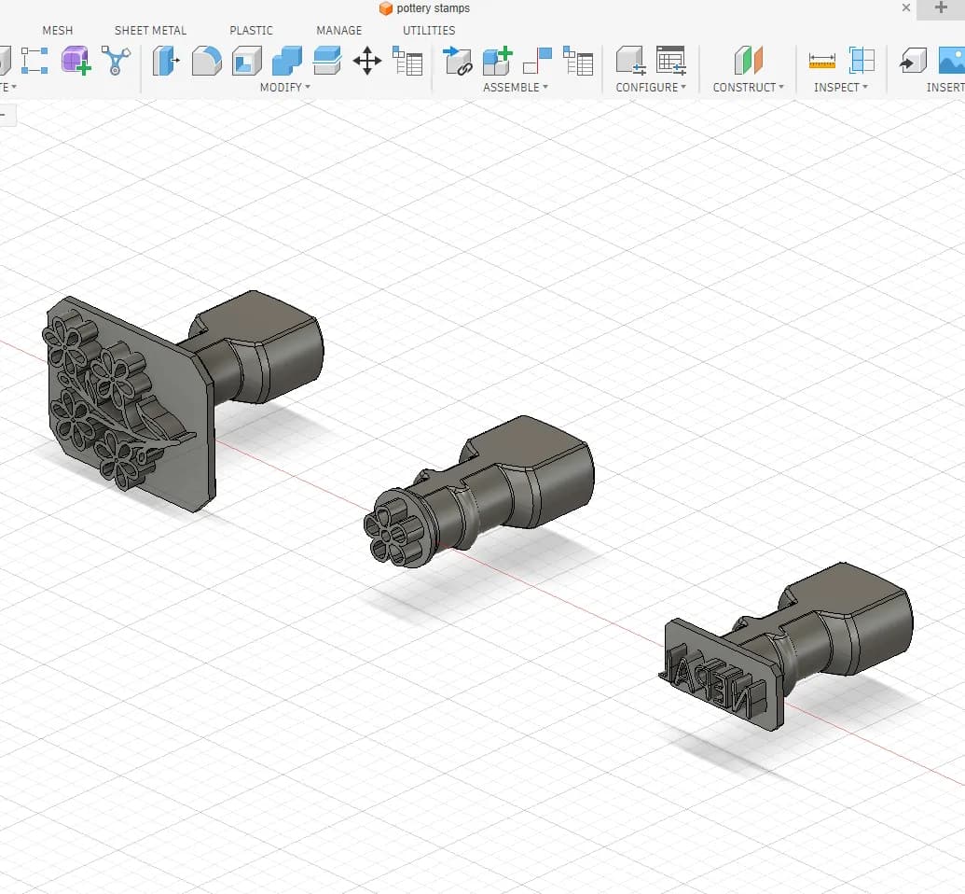
Task: Switch to the MESH tab
Action: click(x=57, y=30)
